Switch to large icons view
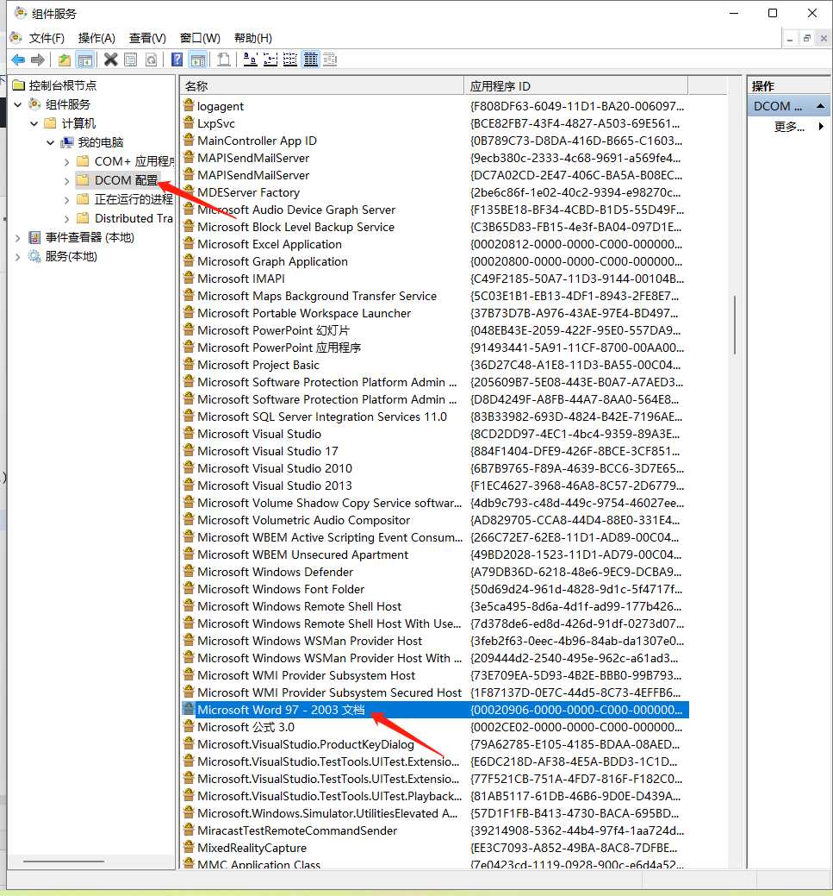Screen dimensions: 833x896 tap(250, 60)
